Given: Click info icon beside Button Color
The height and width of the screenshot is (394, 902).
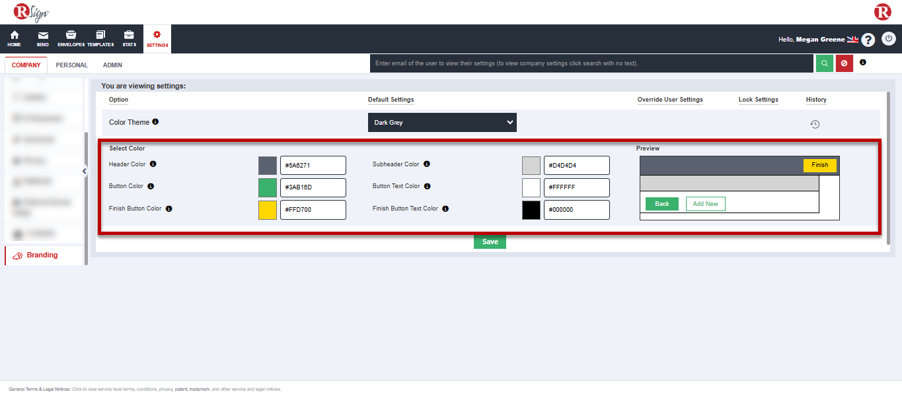Looking at the screenshot, I should (151, 186).
